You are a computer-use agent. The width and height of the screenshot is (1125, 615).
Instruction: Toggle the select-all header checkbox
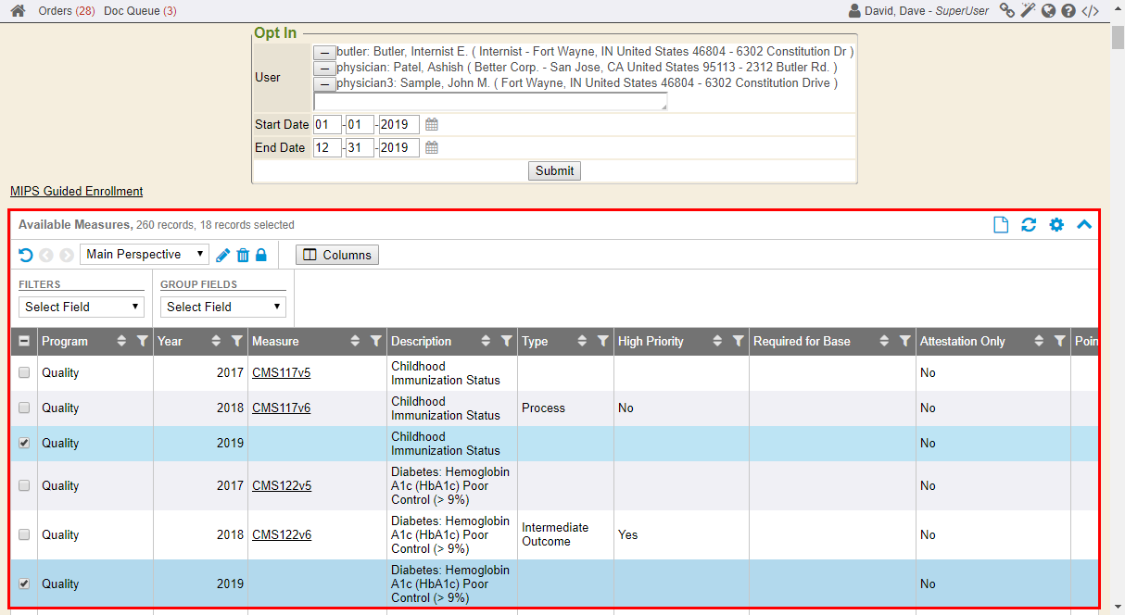[x=25, y=342]
